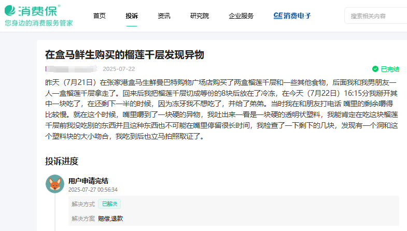Click the slogan 您身边的消费服务管家
The image size is (407, 231).
(39, 23)
